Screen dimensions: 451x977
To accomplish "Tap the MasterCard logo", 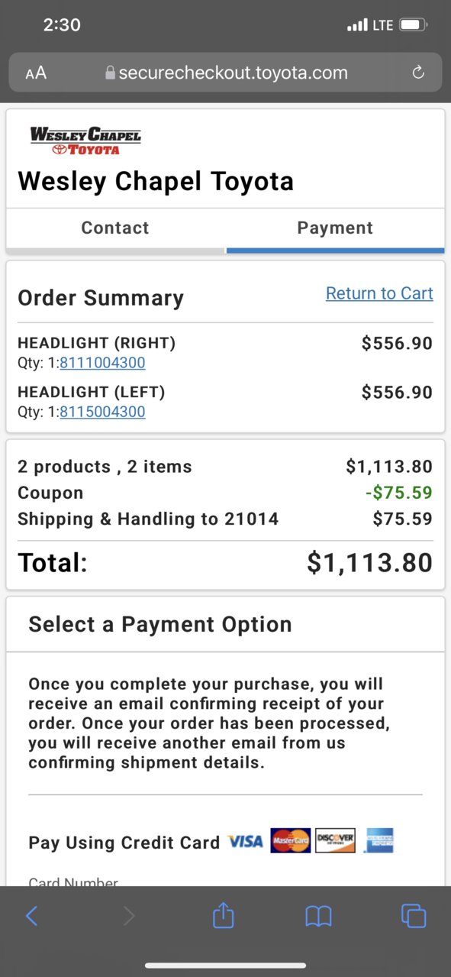I will coord(291,840).
